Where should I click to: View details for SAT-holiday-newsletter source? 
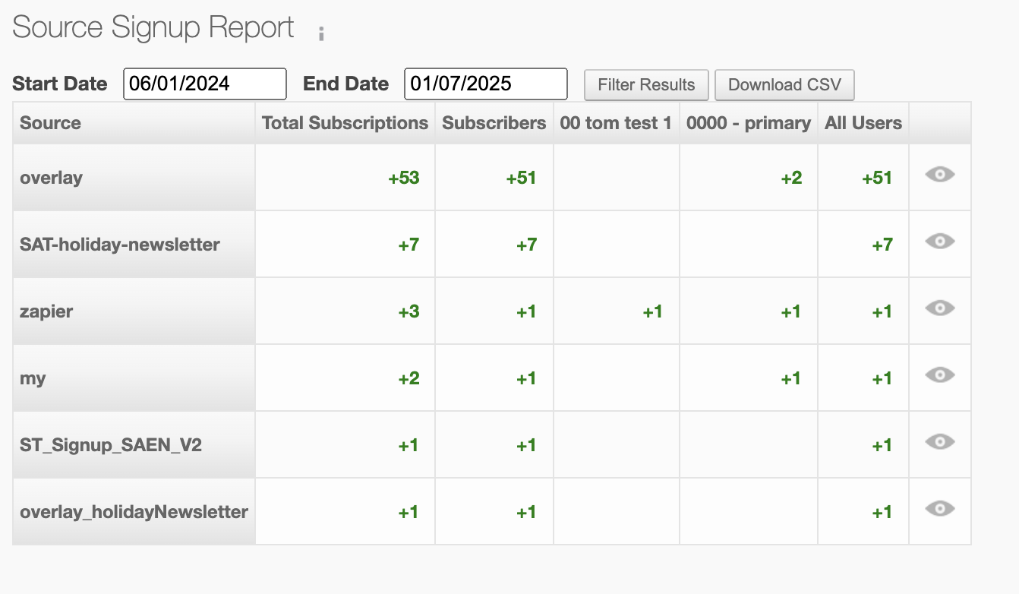pyautogui.click(x=939, y=242)
